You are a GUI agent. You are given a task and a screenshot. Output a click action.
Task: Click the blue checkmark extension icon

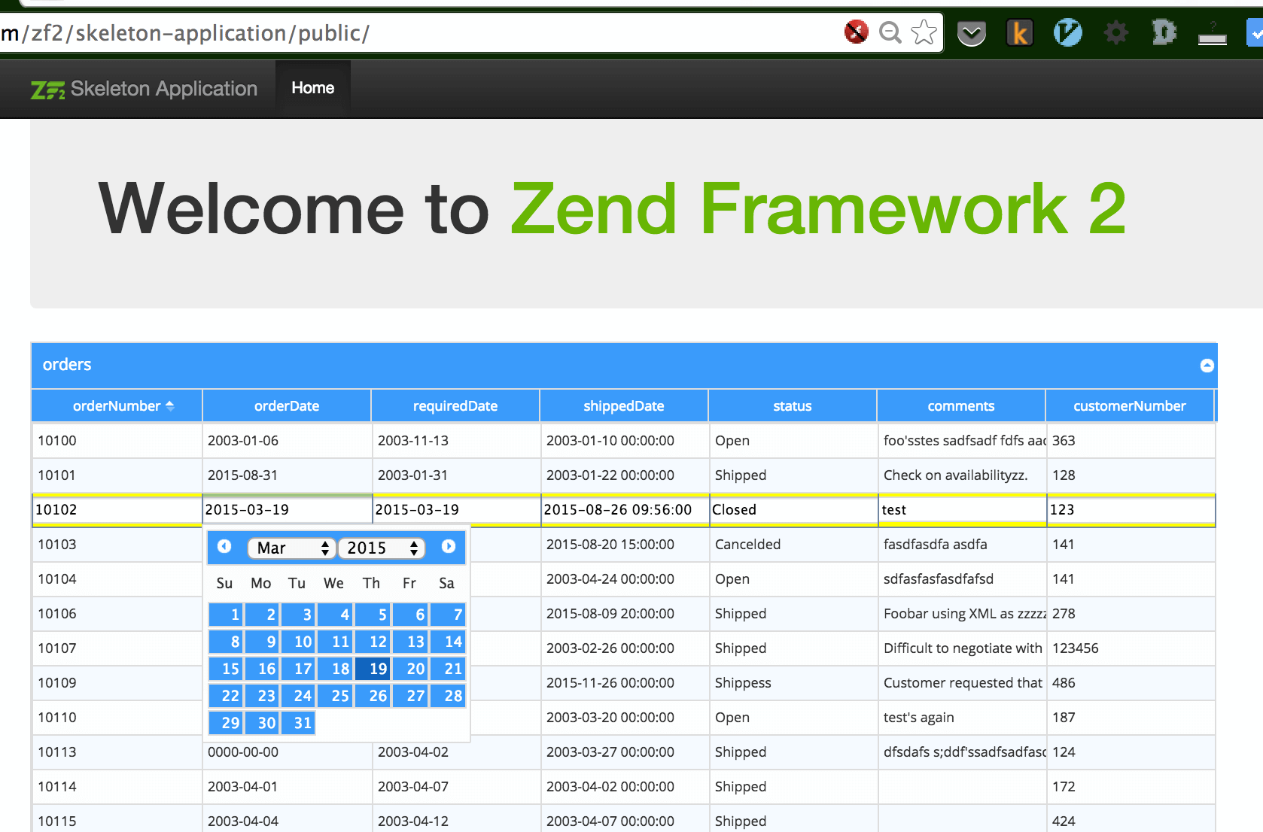[x=1255, y=32]
